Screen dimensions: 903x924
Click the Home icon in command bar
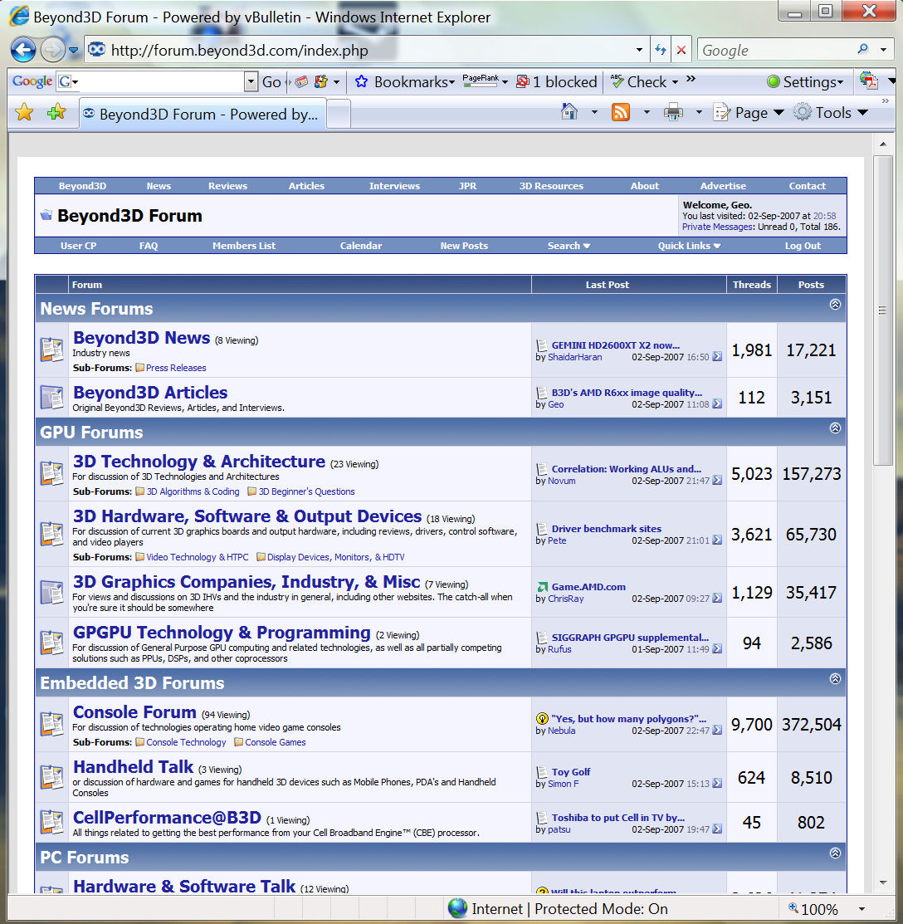(x=569, y=111)
